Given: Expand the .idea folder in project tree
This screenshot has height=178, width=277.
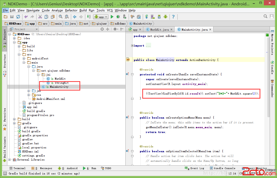Looking at the screenshot, I should pyautogui.click(x=14, y=38).
